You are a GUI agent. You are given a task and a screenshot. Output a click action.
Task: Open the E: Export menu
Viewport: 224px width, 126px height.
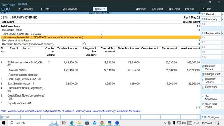(x=157, y=9)
